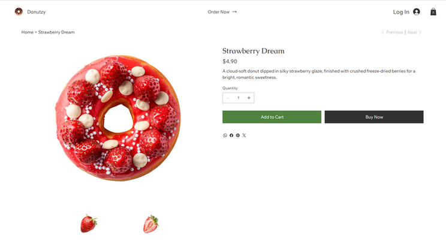
Task: Share product on X icon
Action: [x=244, y=135]
